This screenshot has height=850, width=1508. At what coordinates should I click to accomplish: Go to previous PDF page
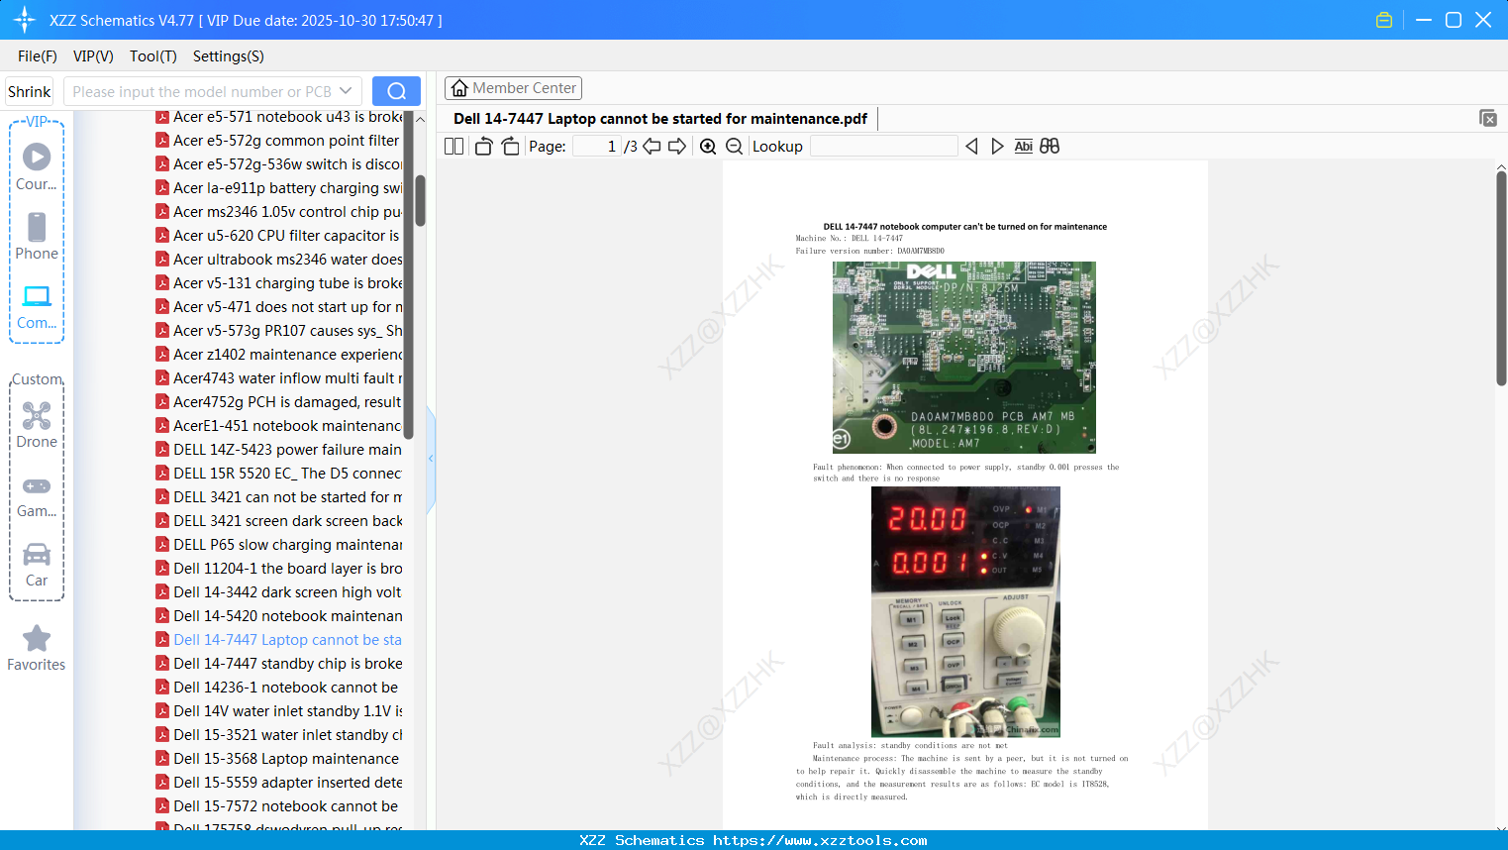point(652,147)
